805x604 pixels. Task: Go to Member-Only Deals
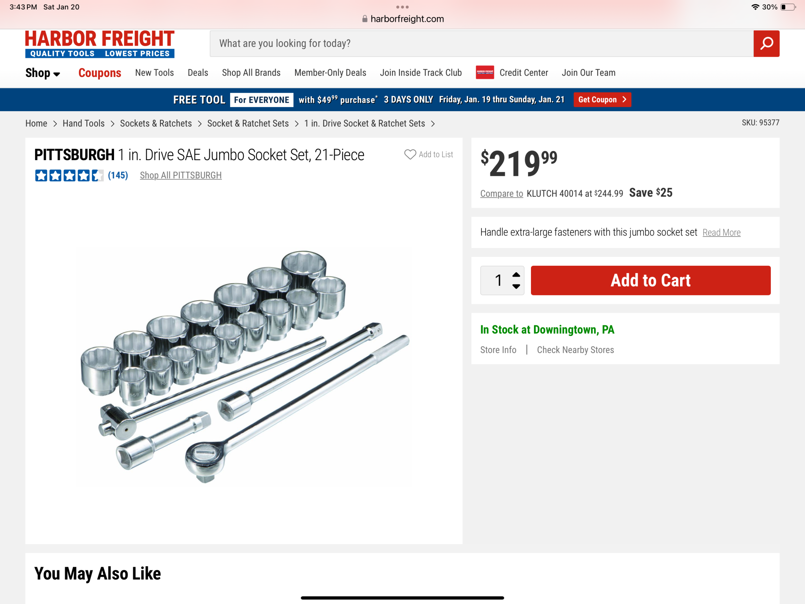click(330, 73)
